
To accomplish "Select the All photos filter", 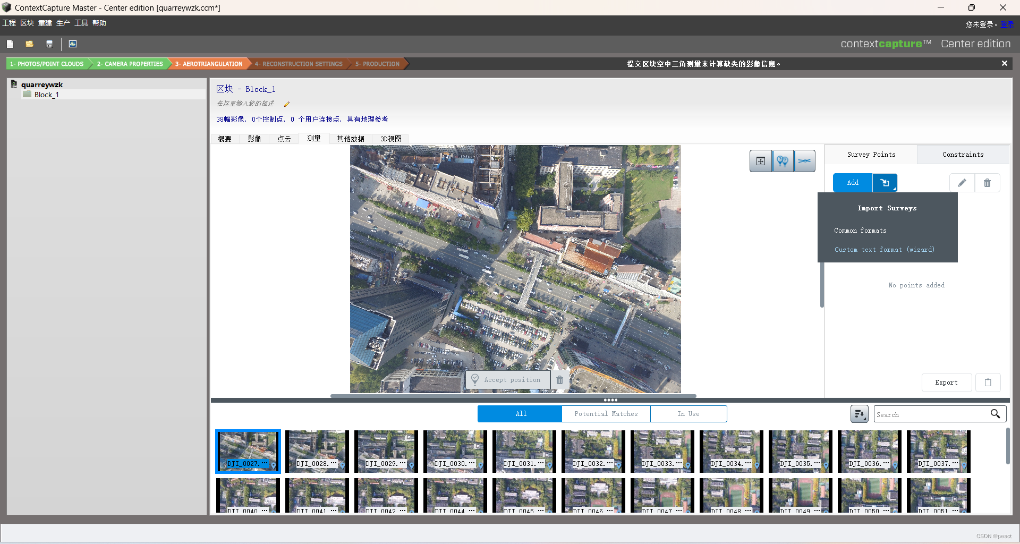I will (x=520, y=413).
